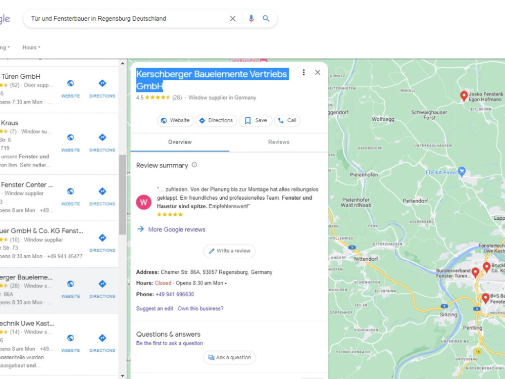Expand the opening hours details arrow
The height and width of the screenshot is (379, 505).
point(226,283)
